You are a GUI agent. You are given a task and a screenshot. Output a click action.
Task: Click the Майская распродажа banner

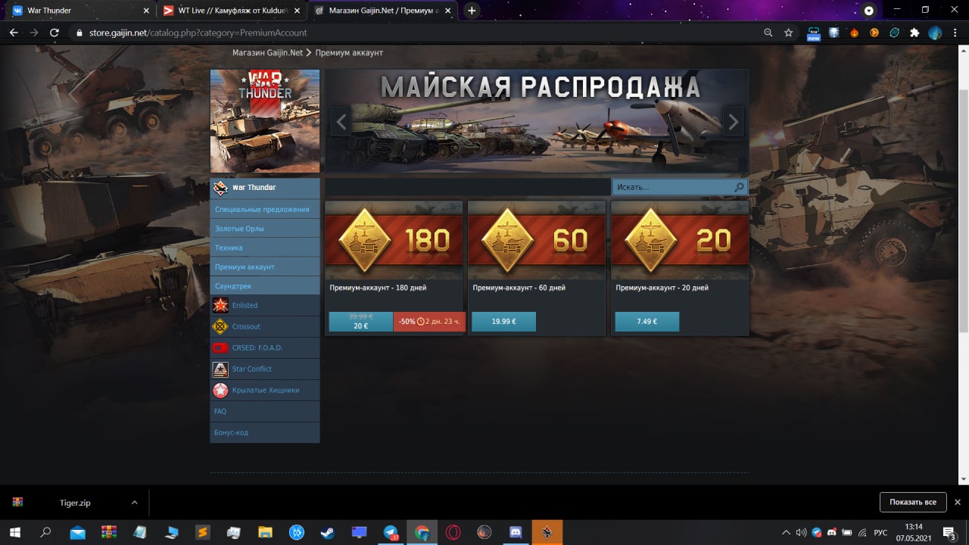pyautogui.click(x=537, y=121)
